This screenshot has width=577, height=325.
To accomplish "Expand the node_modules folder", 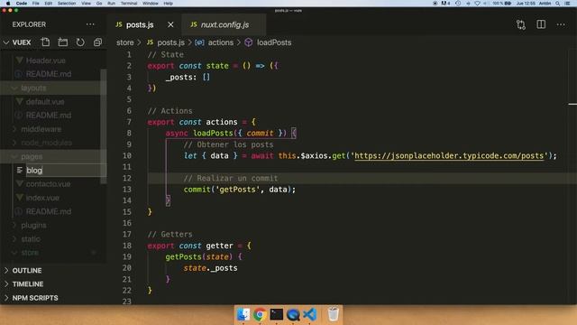I will tap(14, 143).
